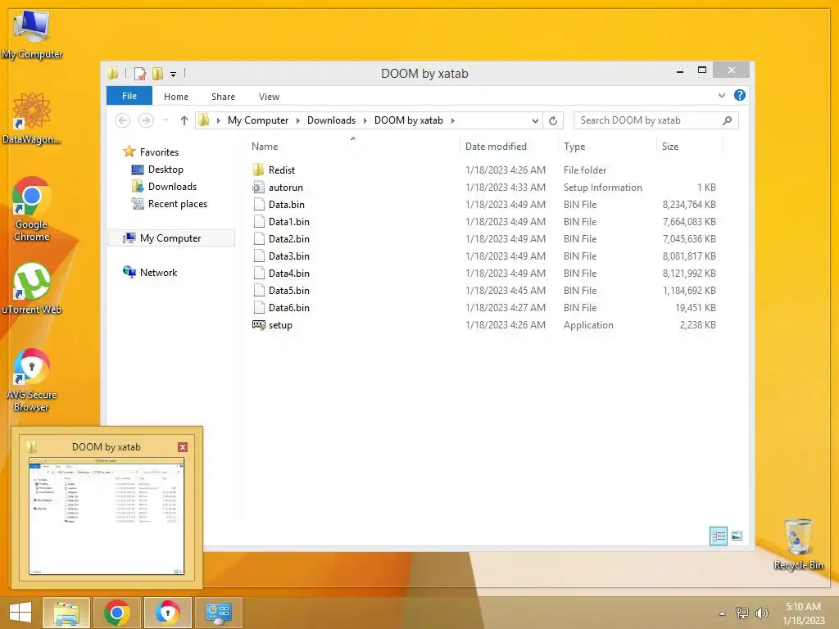839x629 pixels.
Task: Open Control Panel taskbar icon
Action: point(218,613)
